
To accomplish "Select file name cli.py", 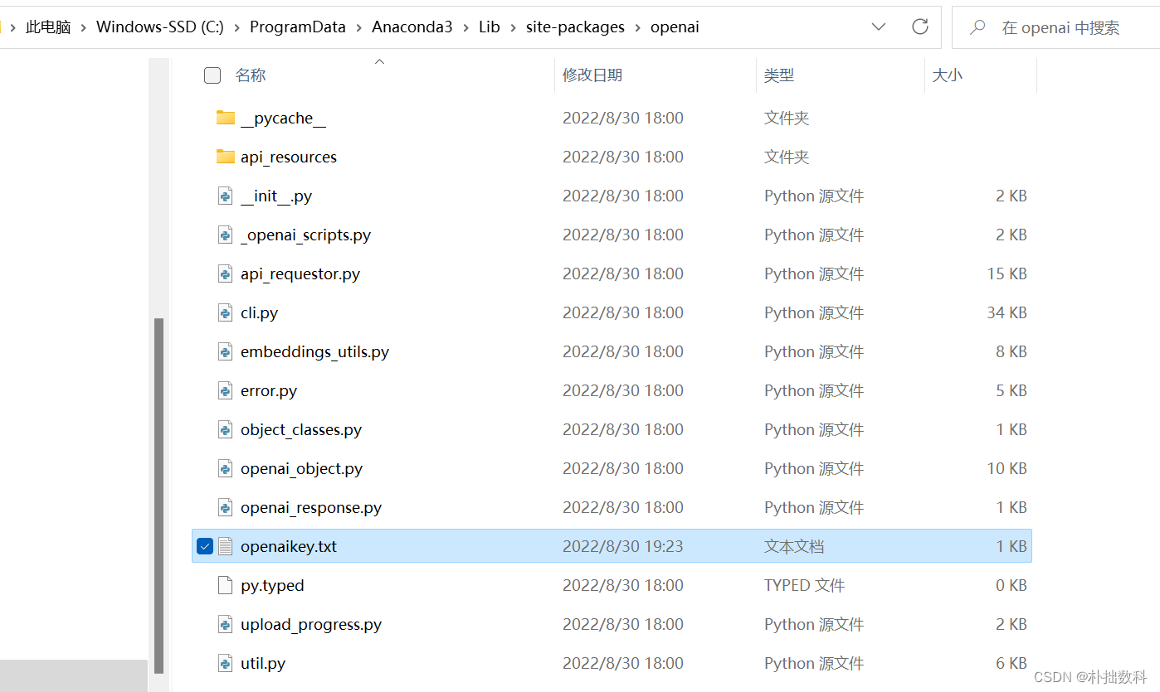I will 259,313.
